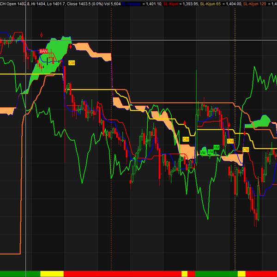The image size is (277, 277).
Task: Click the Hi 1404 value in header
Action: [x=38, y=4]
